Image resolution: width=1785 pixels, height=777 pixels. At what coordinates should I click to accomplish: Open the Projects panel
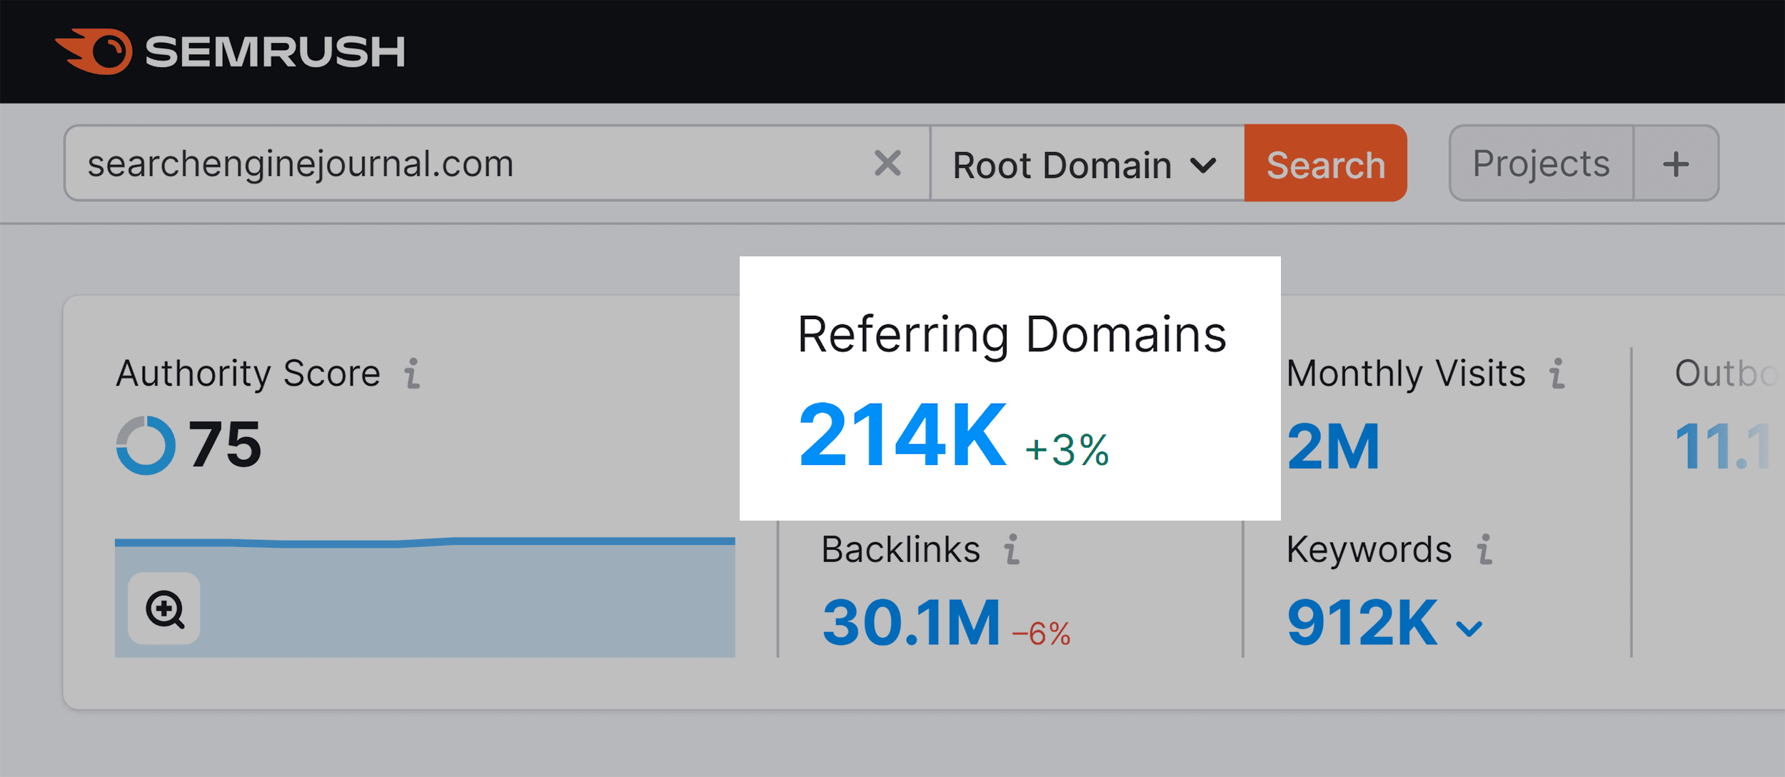[1539, 164]
